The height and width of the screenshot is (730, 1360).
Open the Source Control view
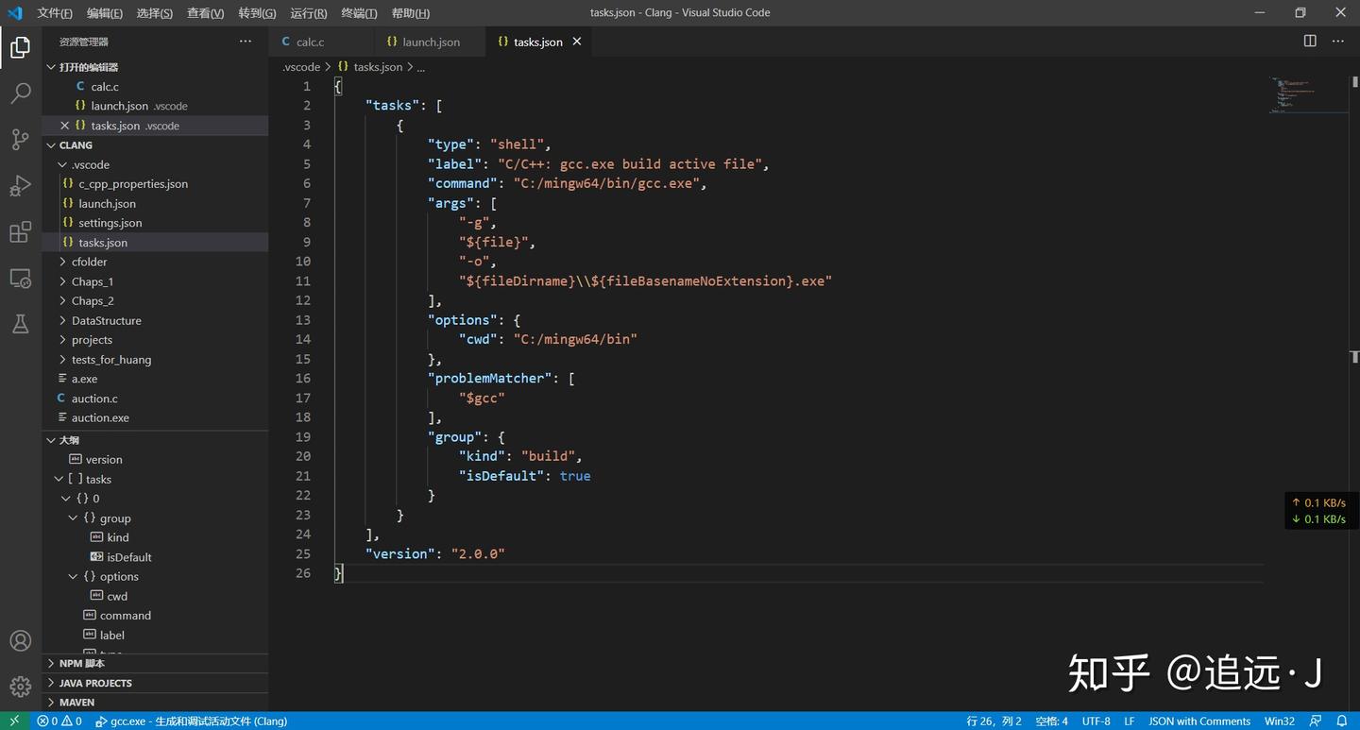pyautogui.click(x=20, y=139)
